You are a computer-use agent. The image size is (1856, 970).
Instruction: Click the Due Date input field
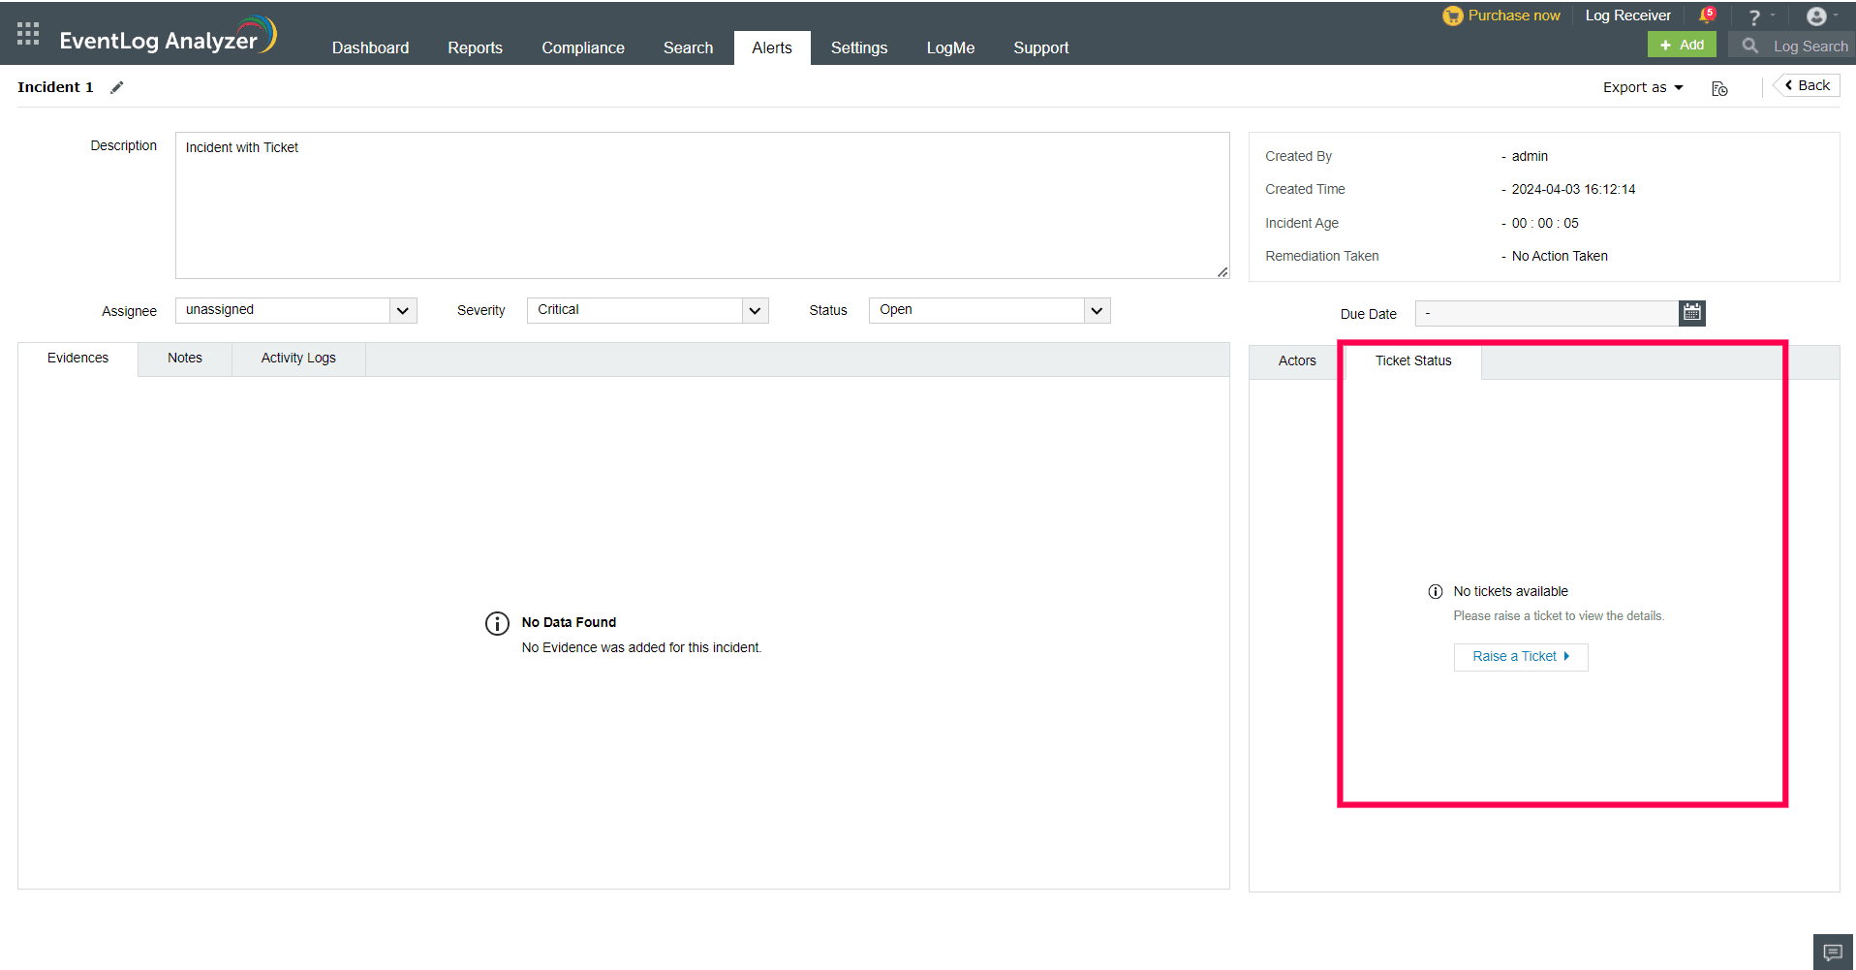(1547, 313)
